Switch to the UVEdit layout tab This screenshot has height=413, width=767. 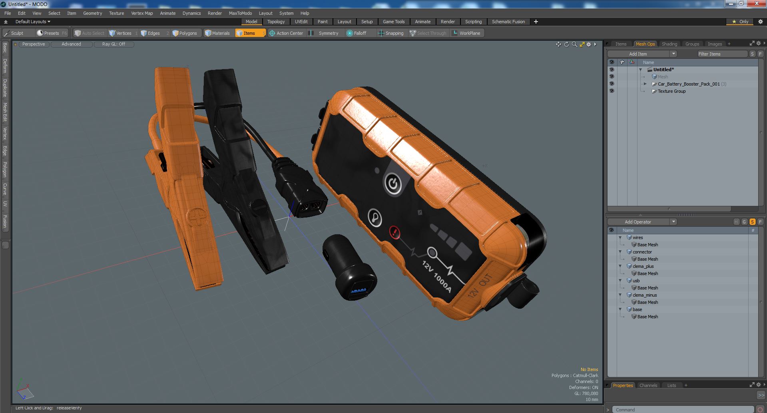tap(301, 22)
